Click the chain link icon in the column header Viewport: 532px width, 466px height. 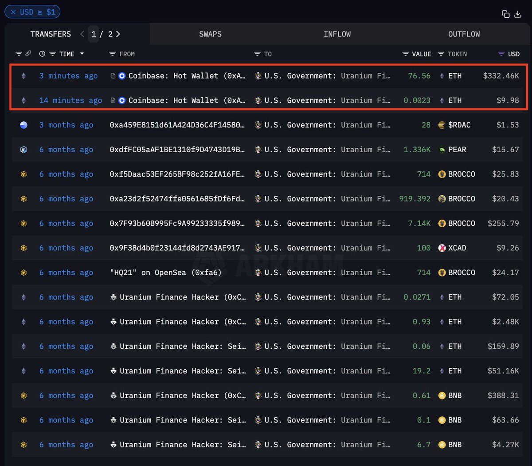(28, 54)
